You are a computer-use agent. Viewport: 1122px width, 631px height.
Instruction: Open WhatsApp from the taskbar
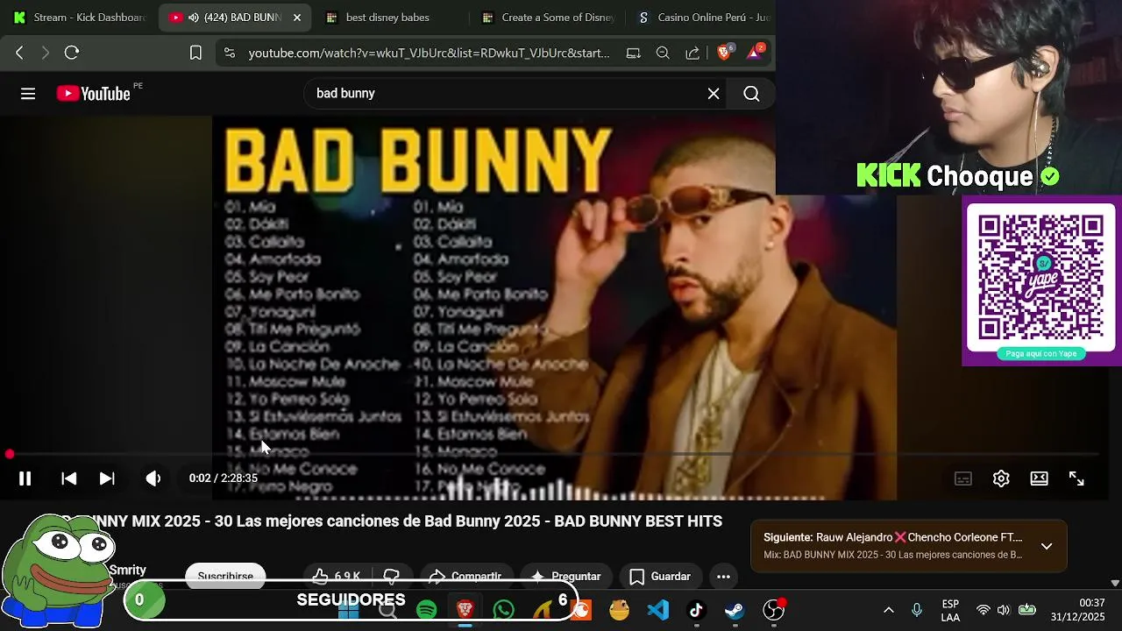(x=504, y=609)
